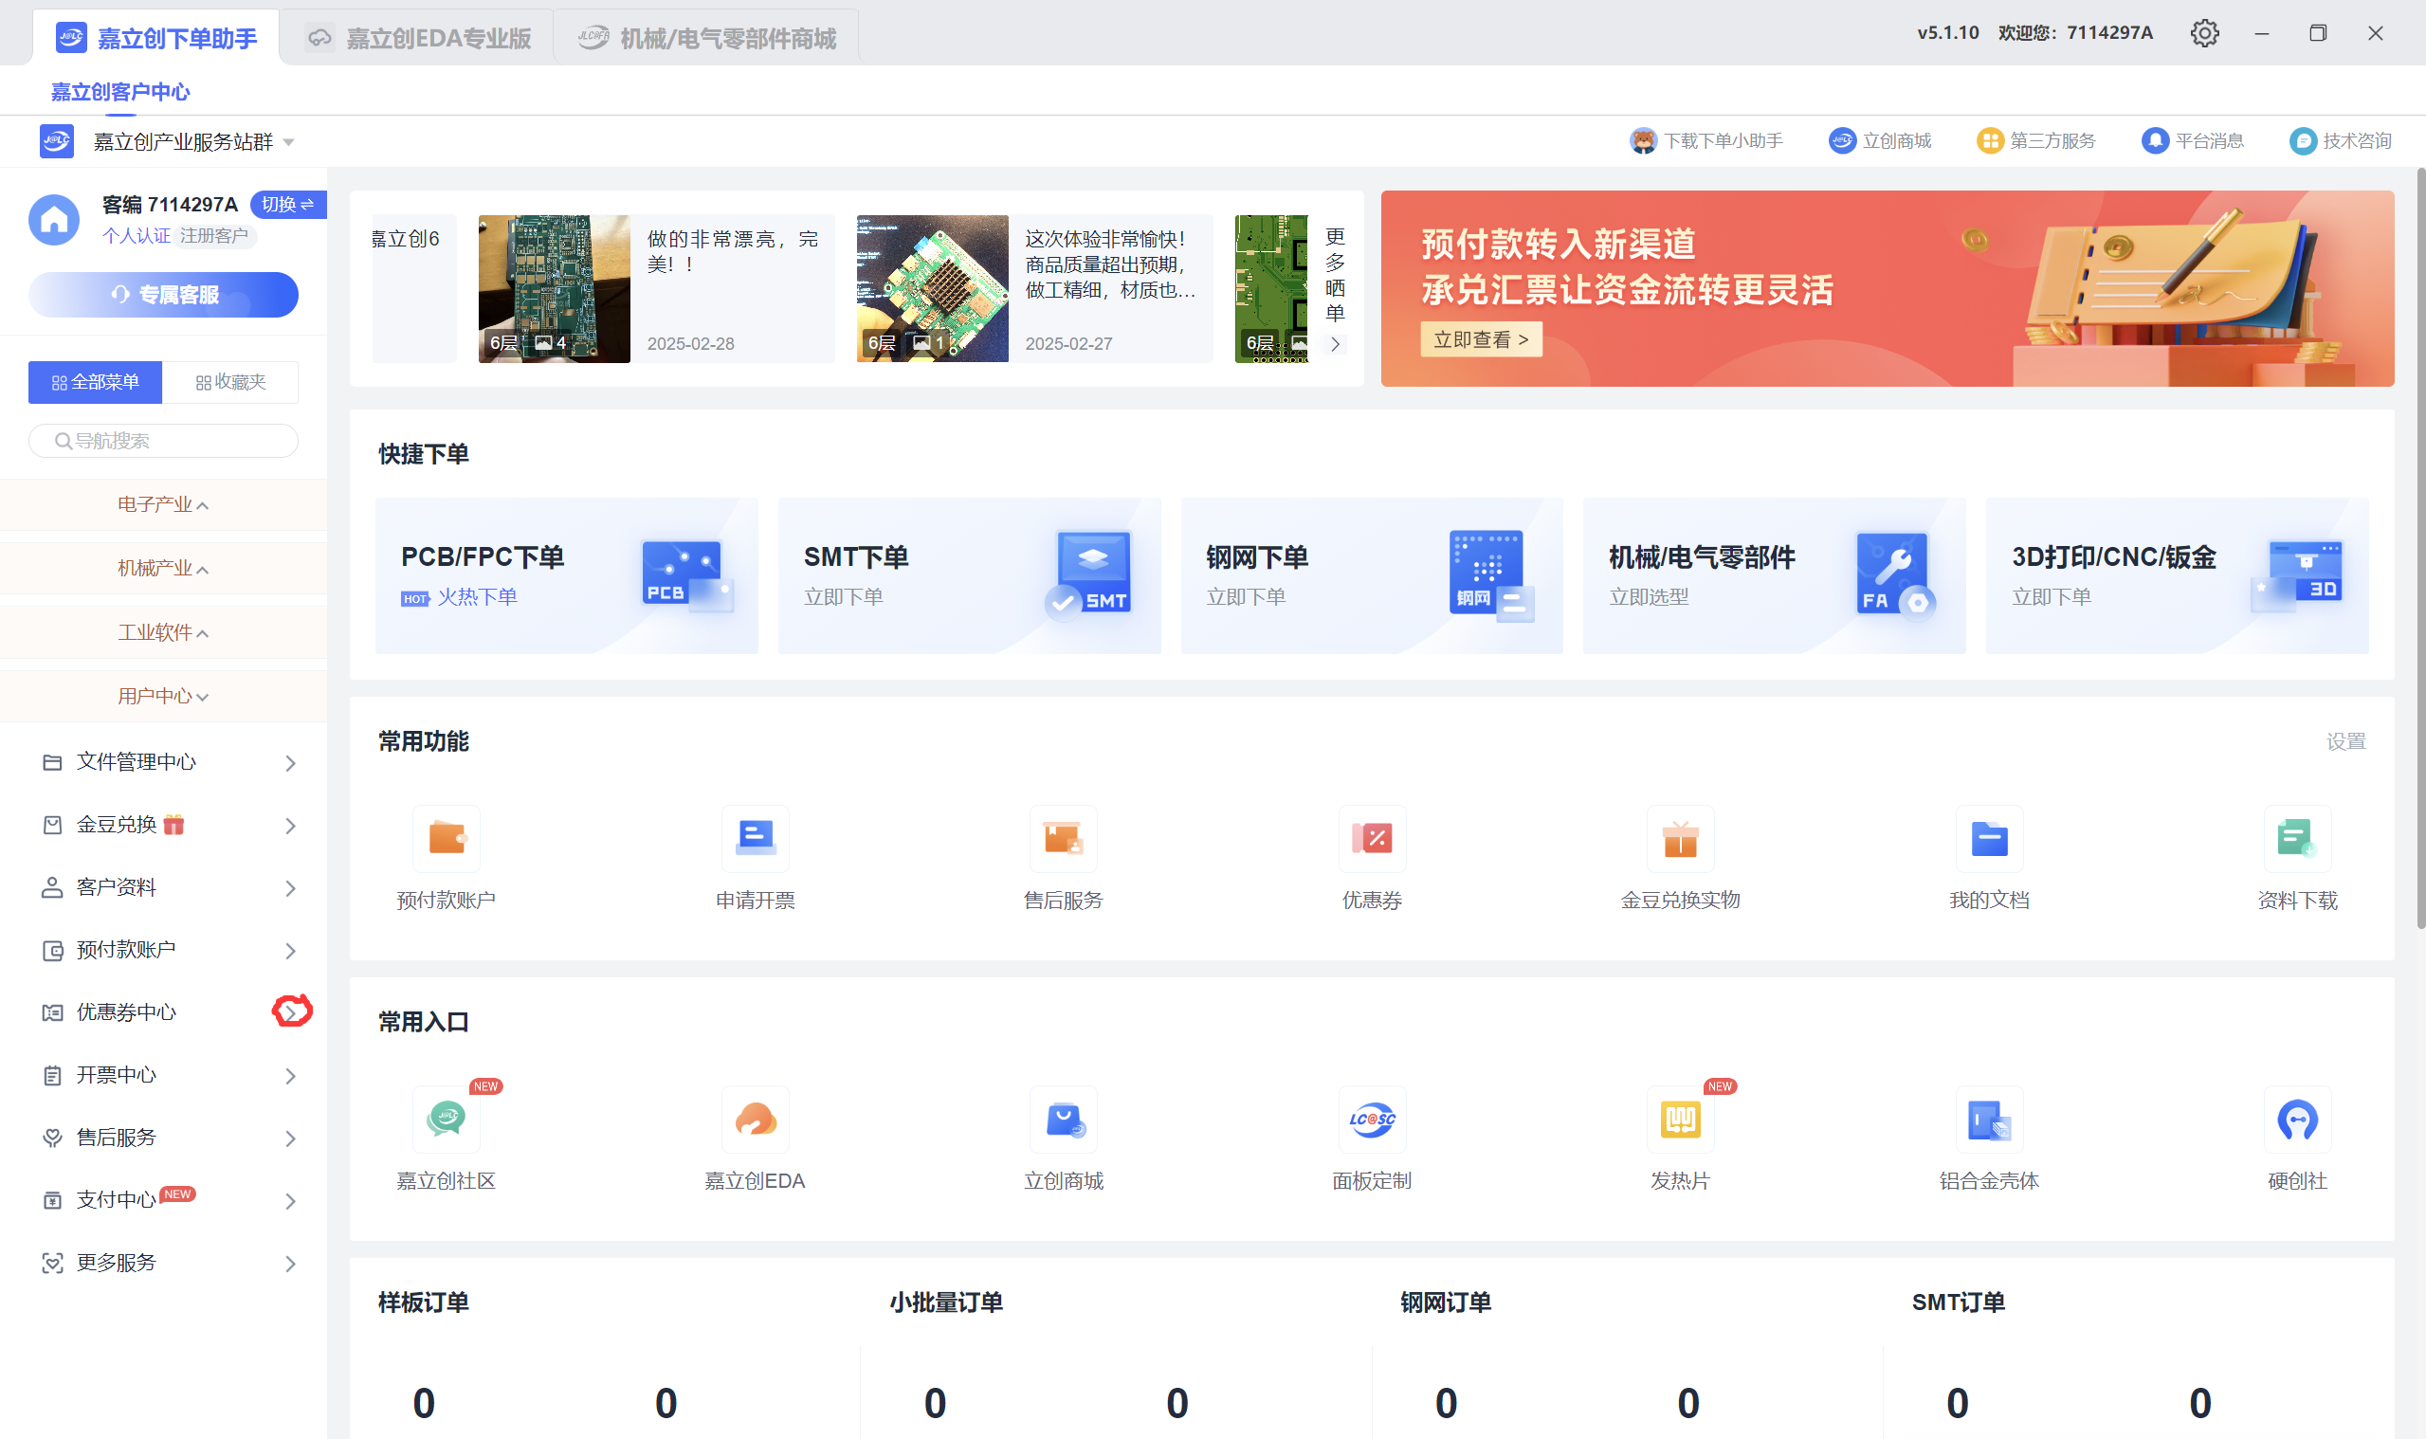Open 下载下单小助手 in top bar
The height and width of the screenshot is (1439, 2426).
point(1705,141)
